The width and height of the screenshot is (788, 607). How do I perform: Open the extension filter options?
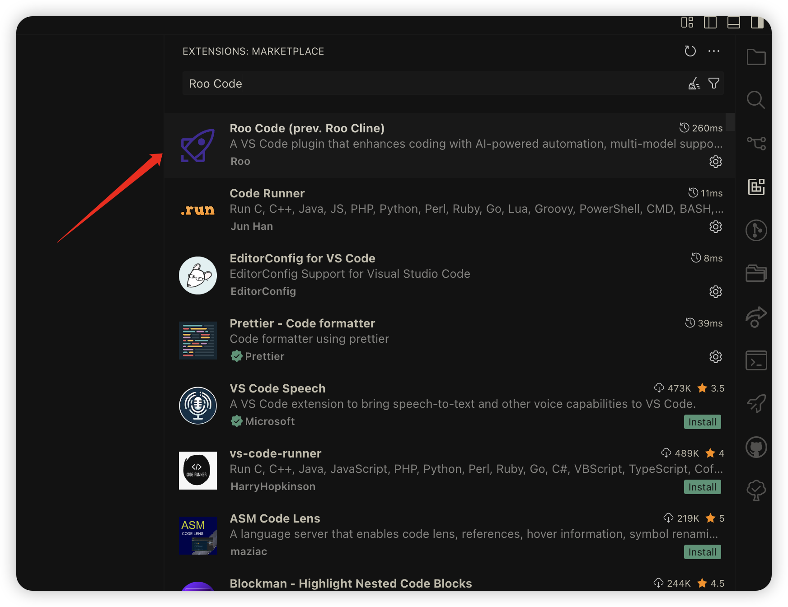click(x=714, y=84)
